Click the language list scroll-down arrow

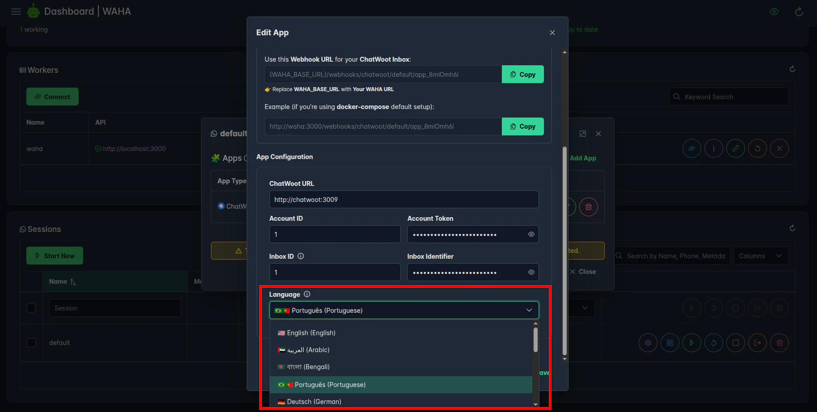[535, 404]
